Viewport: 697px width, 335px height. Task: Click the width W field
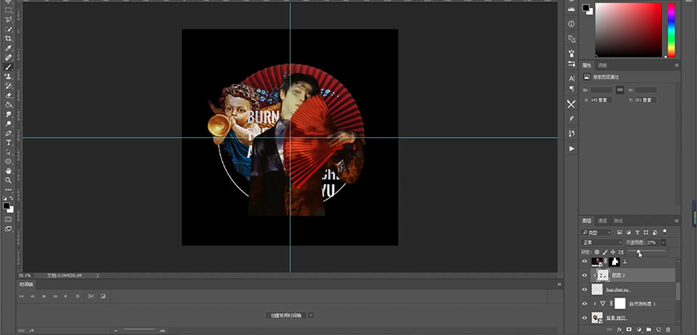[x=601, y=90]
